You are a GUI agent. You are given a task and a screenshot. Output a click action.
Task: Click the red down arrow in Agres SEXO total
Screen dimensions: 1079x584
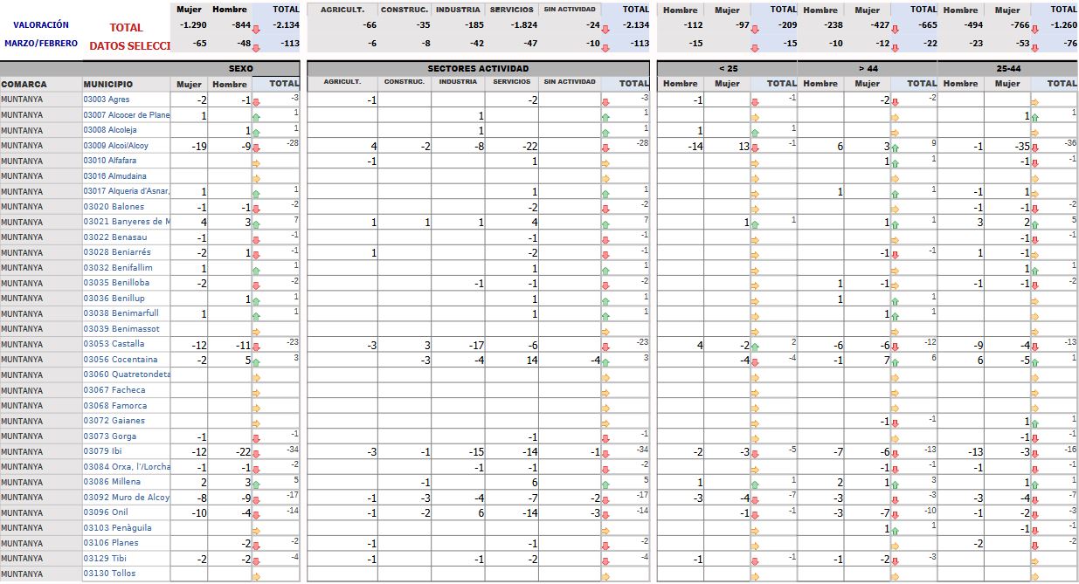pos(257,102)
